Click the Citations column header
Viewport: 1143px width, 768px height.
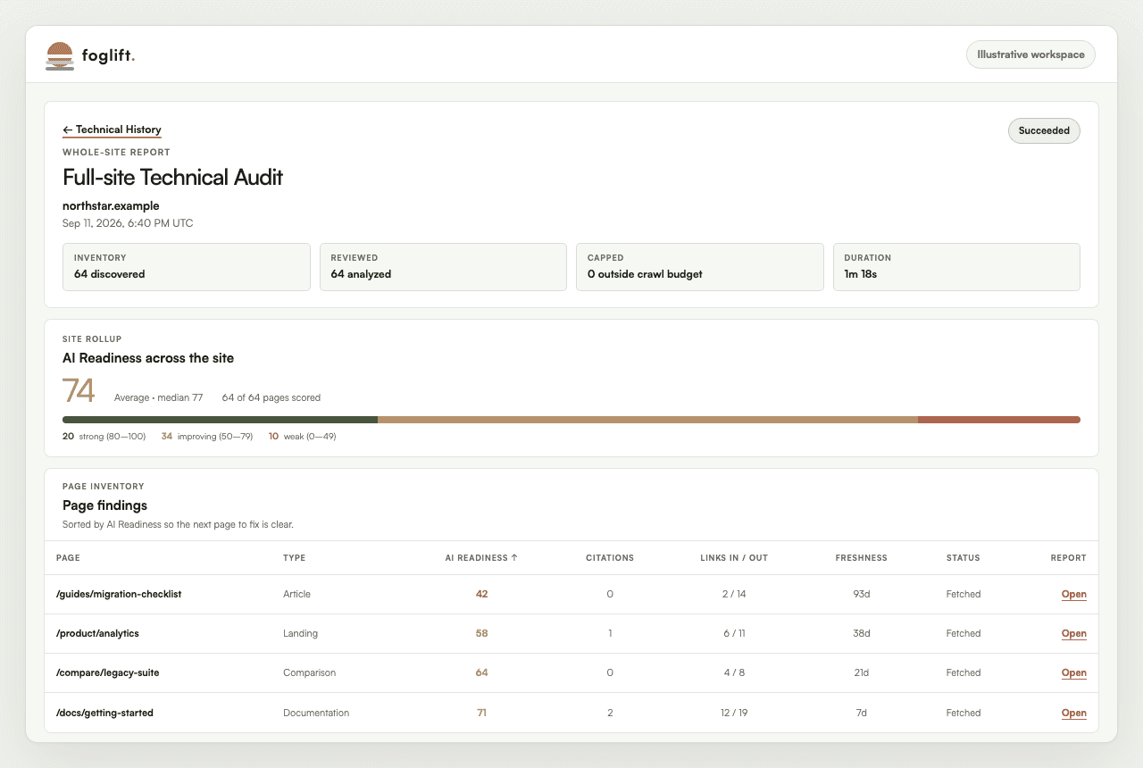(610, 557)
